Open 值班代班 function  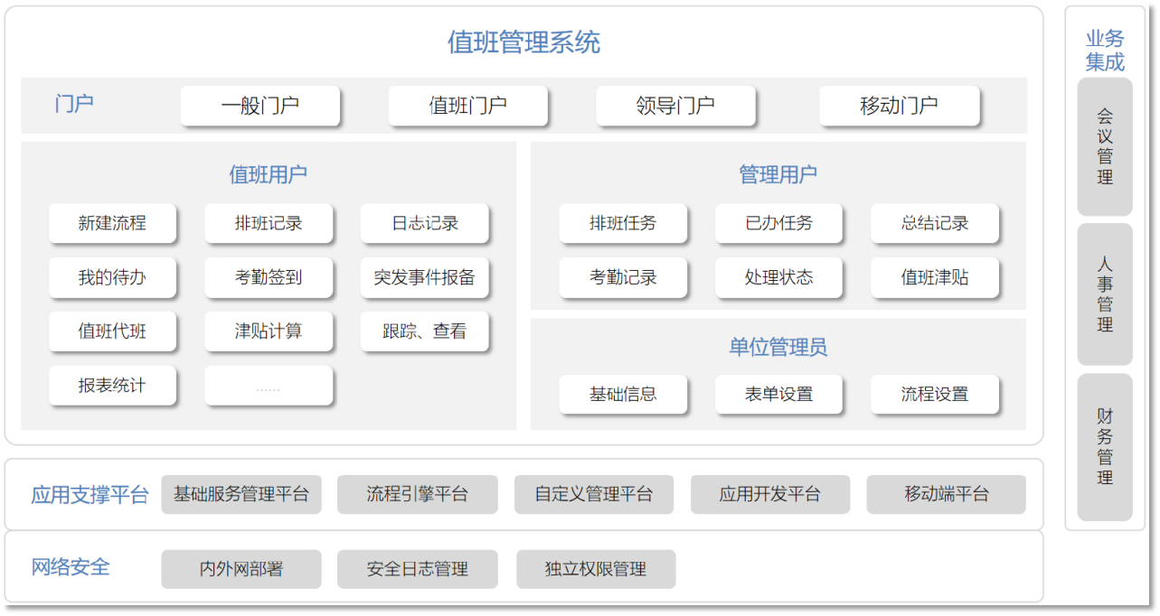point(112,331)
